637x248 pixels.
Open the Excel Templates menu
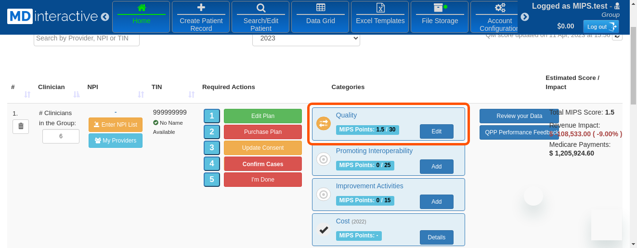tap(380, 16)
